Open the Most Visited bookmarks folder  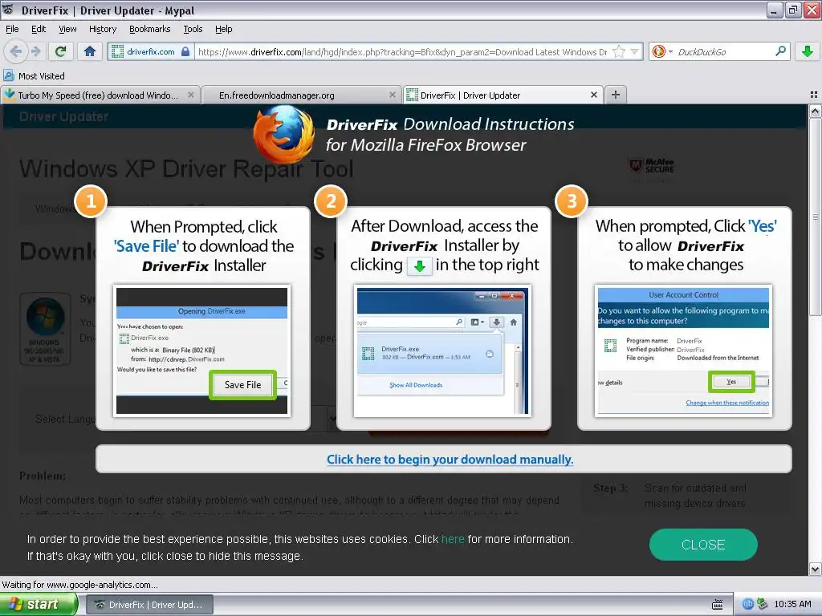tap(34, 76)
